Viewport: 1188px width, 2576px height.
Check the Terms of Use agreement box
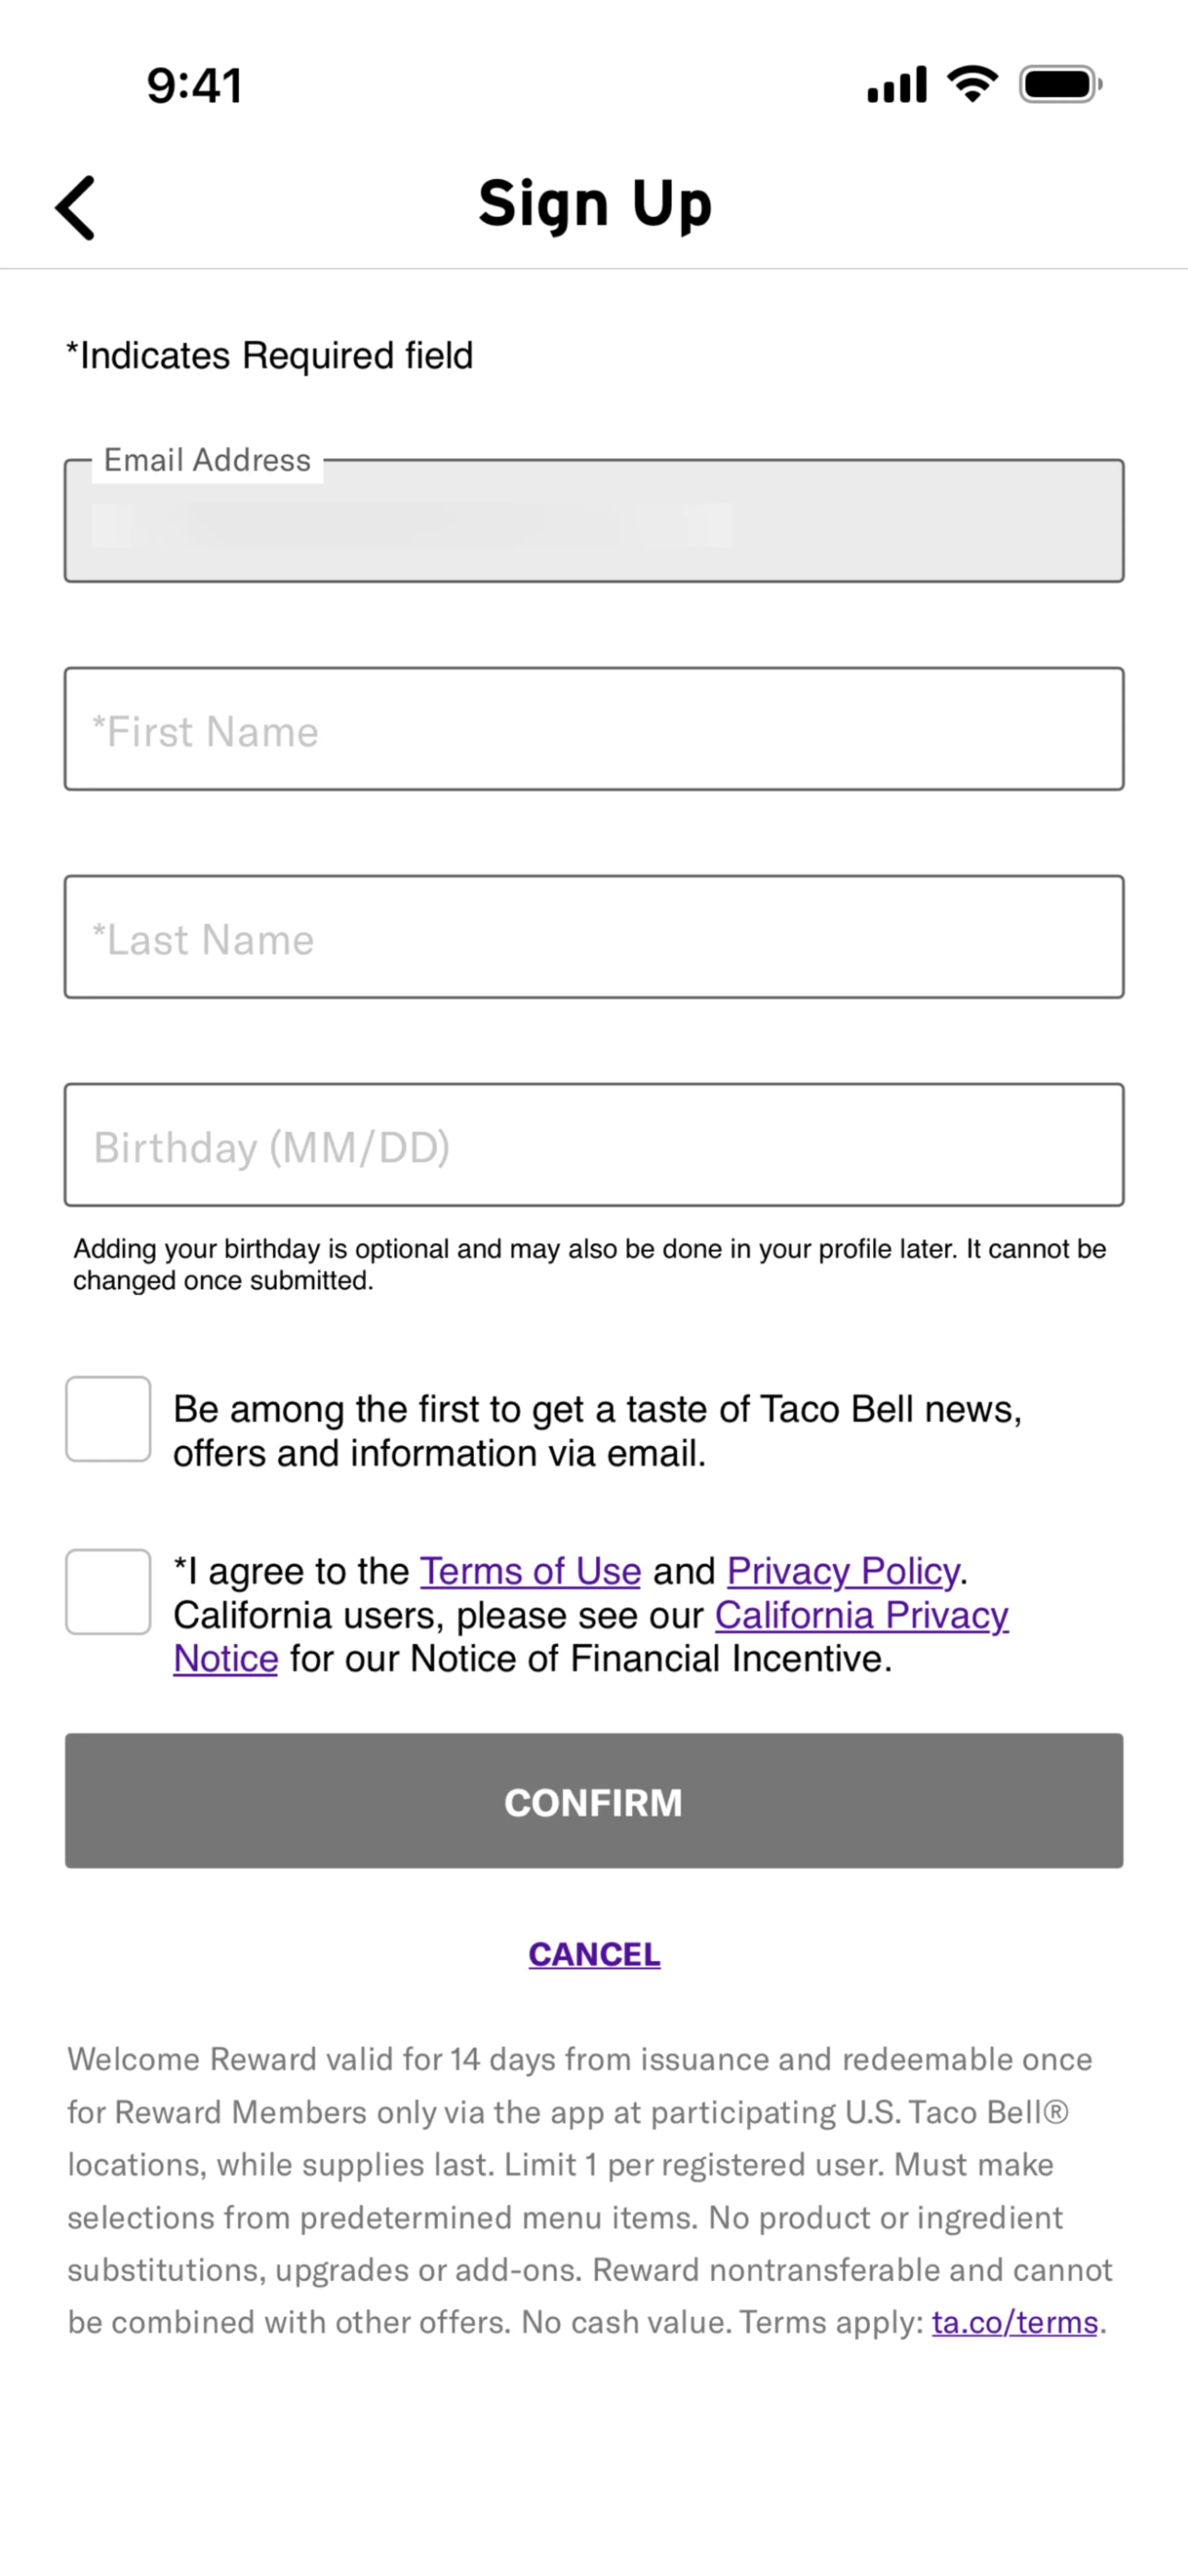pyautogui.click(x=108, y=1591)
